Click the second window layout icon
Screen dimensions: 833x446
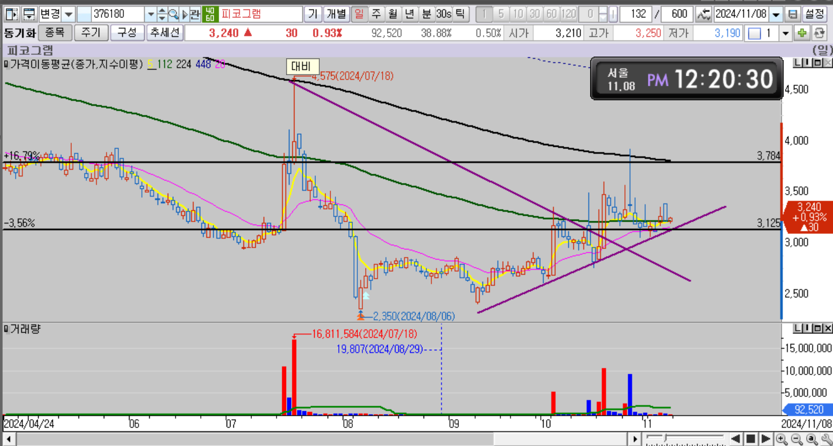tap(30, 14)
